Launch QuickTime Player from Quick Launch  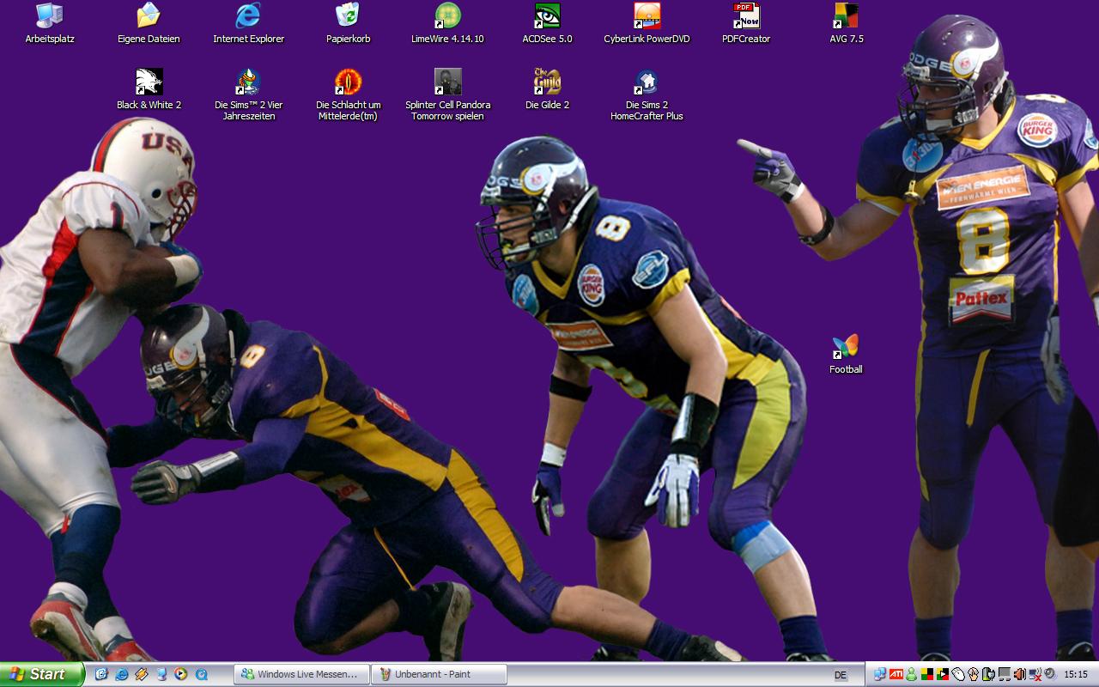coord(201,675)
